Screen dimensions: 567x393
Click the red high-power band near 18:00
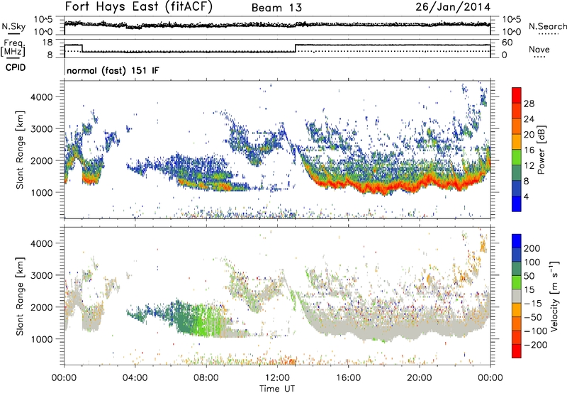click(383, 187)
